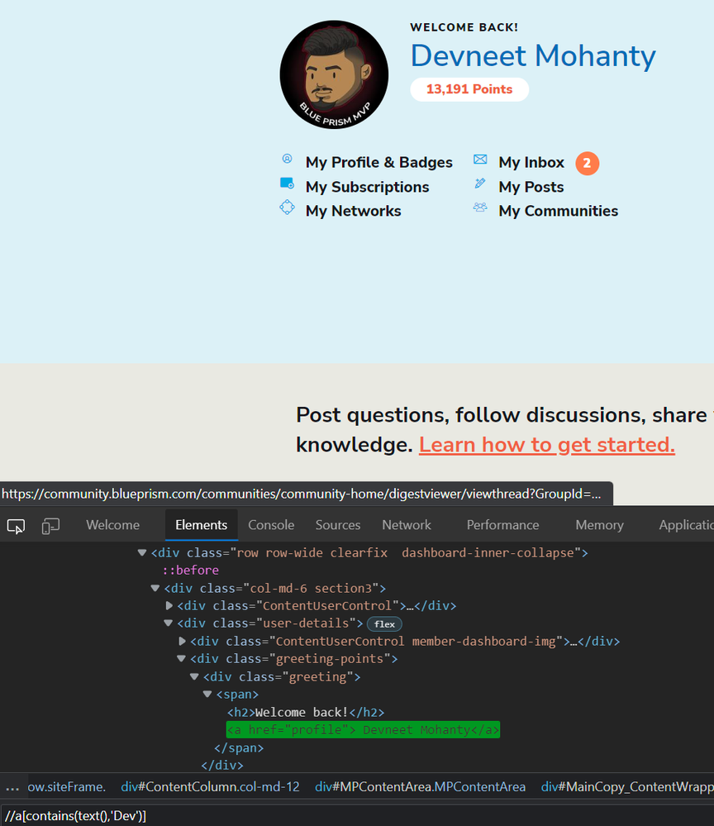Image resolution: width=714 pixels, height=826 pixels.
Task: Collapse the user-details div node
Action: [168, 623]
